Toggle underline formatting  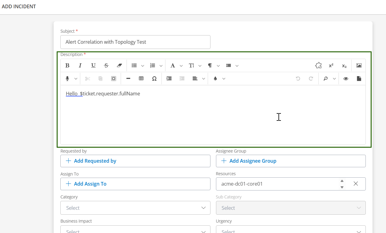click(93, 65)
